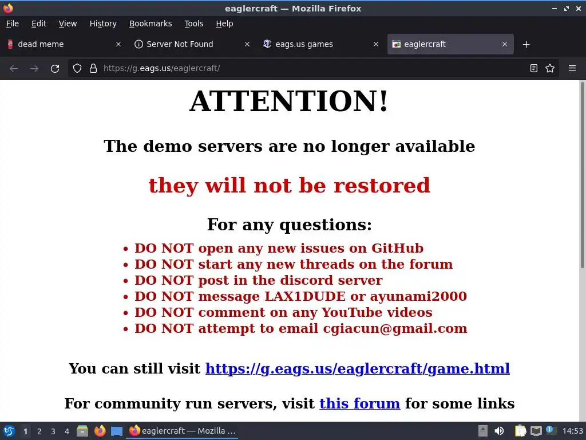Viewport: 586px width, 440px height.
Task: Open the Bookmarks menu
Action: 151,23
